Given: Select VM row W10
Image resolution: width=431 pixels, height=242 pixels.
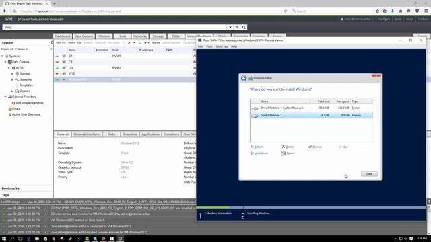Looking at the screenshot, I should pyautogui.click(x=125, y=73).
